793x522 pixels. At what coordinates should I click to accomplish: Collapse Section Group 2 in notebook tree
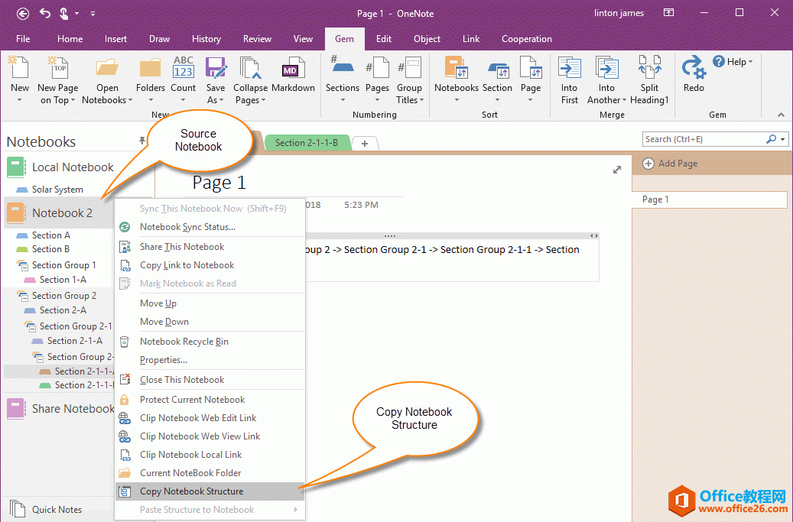coord(21,296)
